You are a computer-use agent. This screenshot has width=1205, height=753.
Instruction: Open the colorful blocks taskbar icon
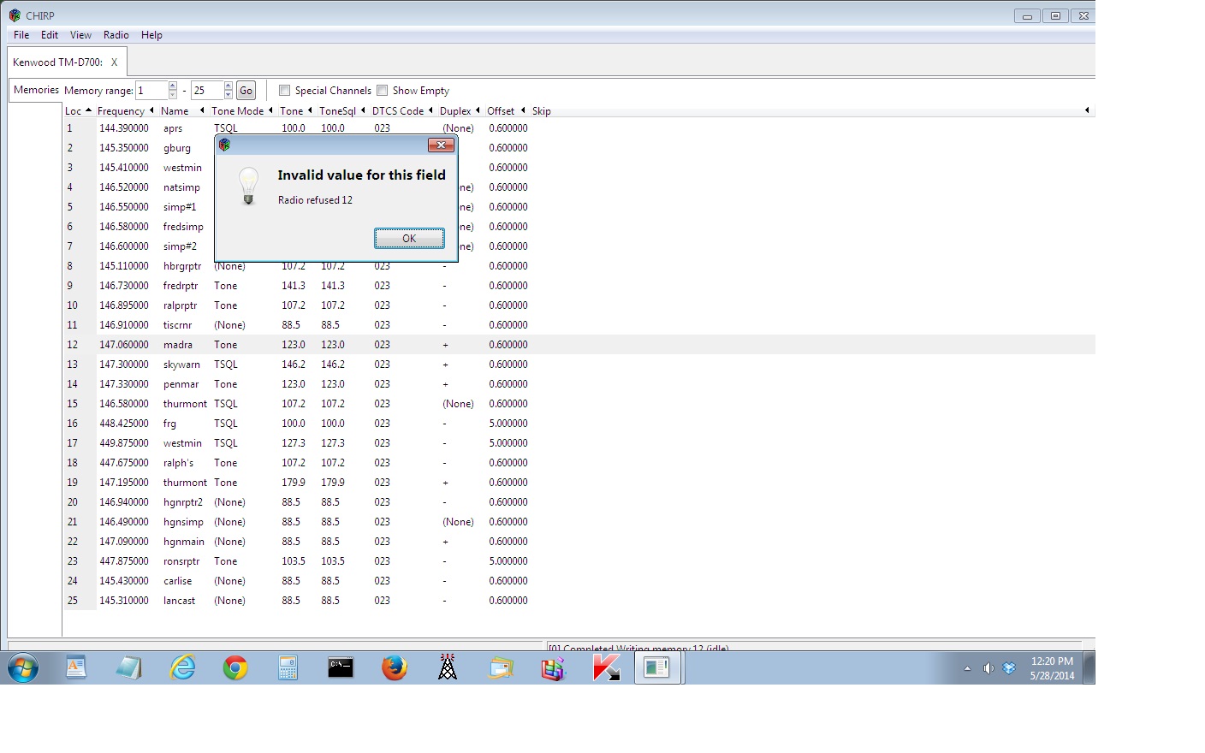(553, 667)
